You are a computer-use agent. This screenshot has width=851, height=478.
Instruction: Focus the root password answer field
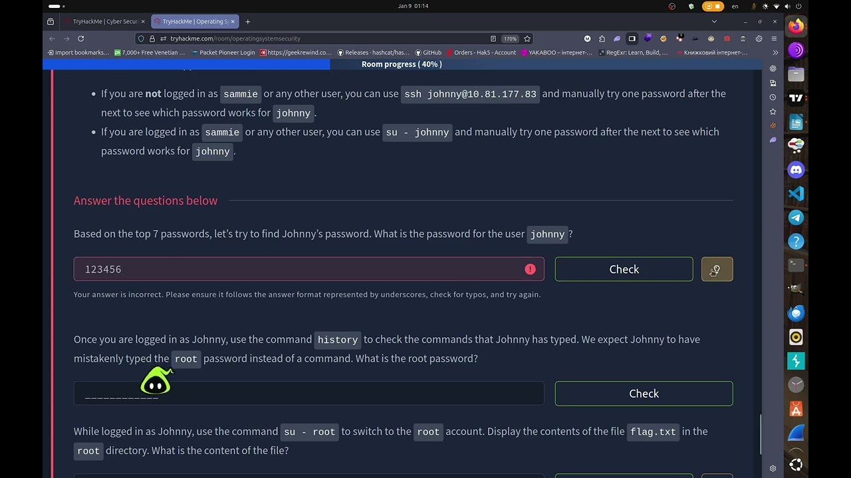[x=308, y=394]
